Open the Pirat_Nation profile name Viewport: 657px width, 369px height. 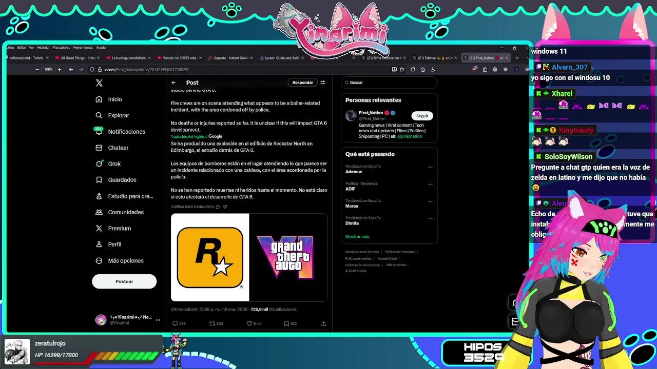click(x=371, y=113)
